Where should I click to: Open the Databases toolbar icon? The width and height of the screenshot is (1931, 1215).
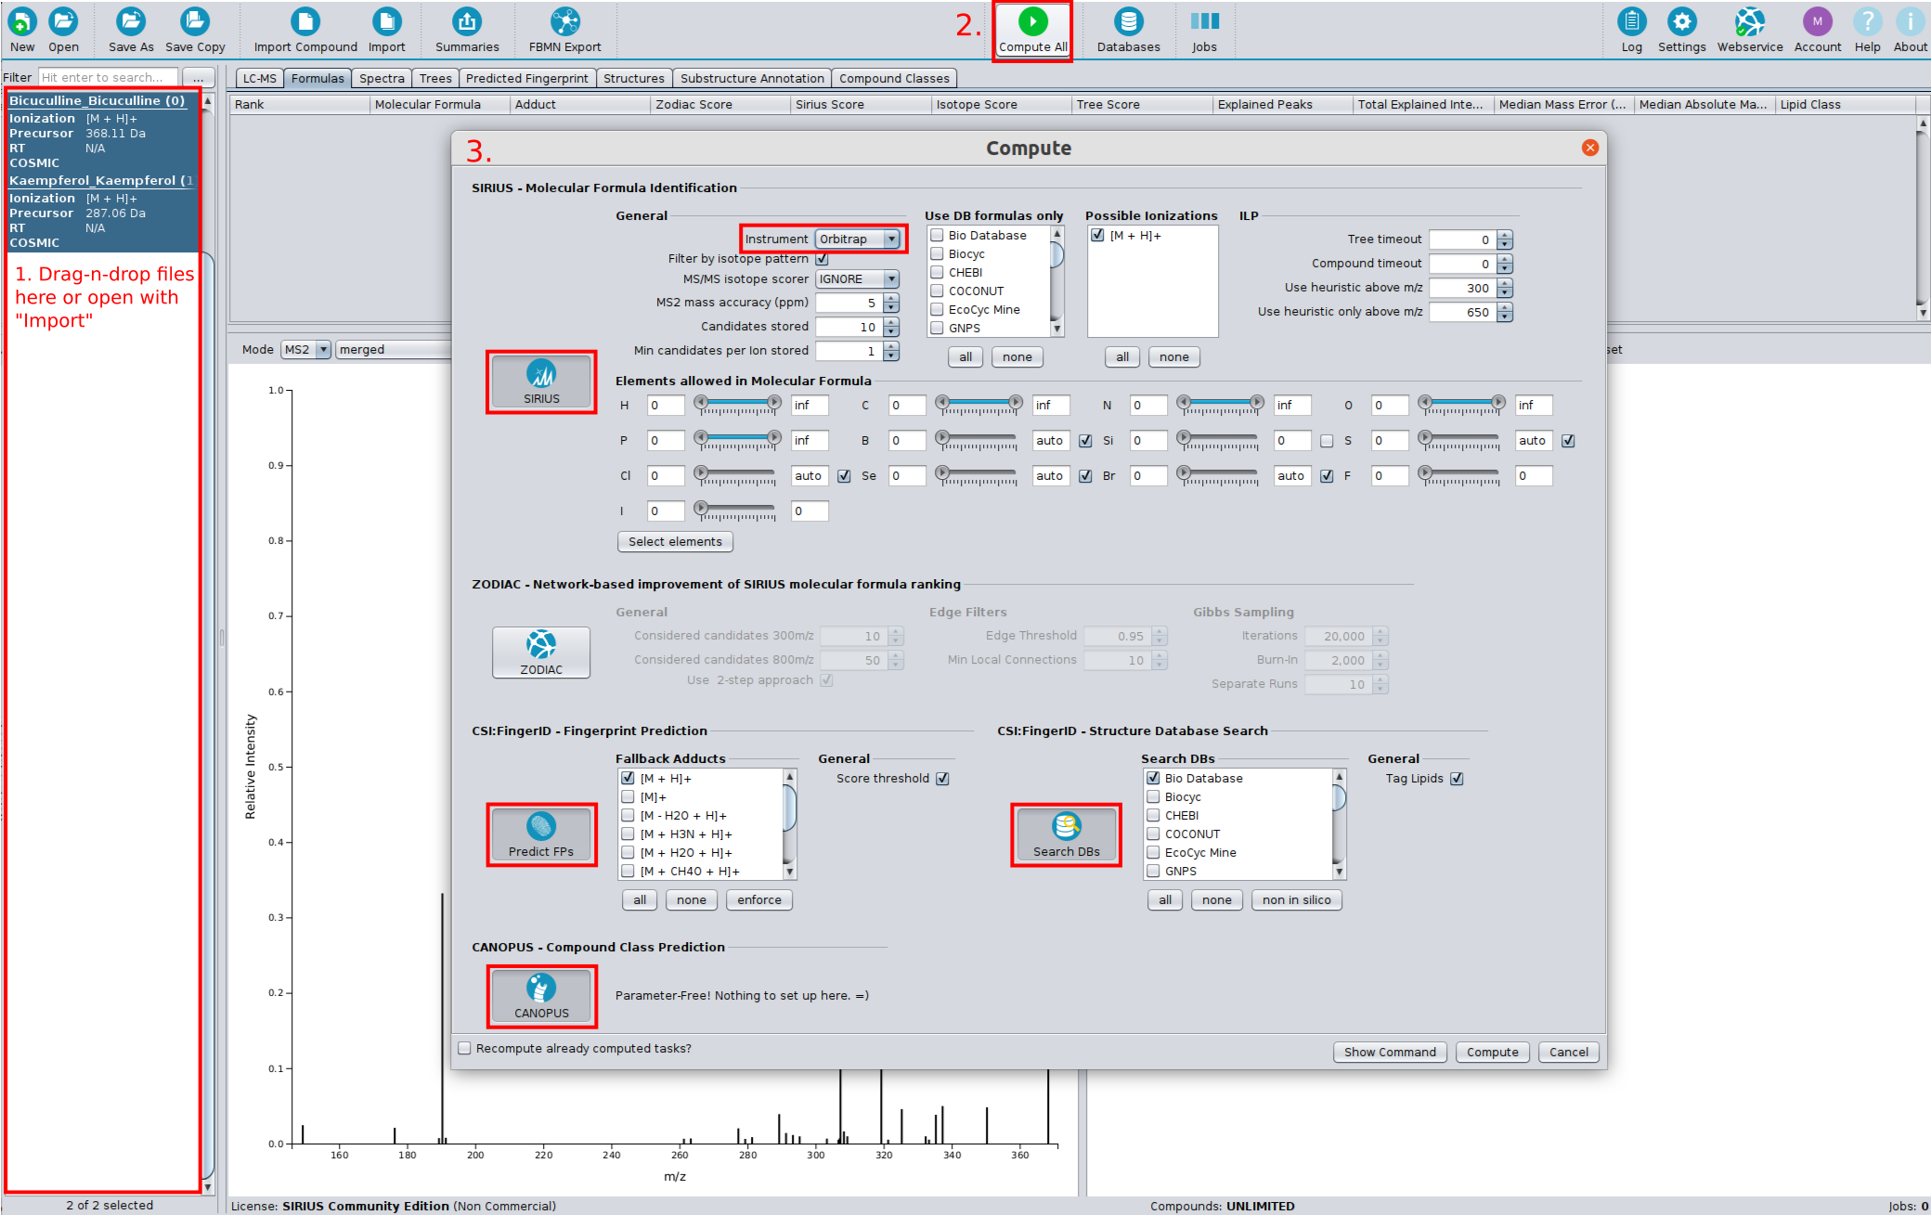point(1128,21)
